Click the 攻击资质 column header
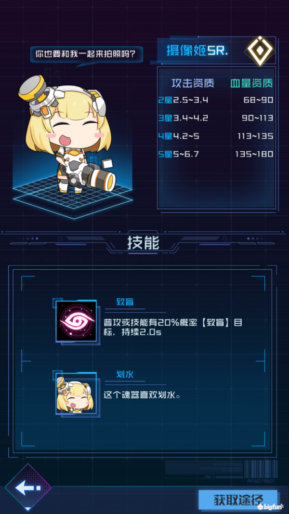Image resolution: width=289 pixels, height=514 pixels. click(193, 83)
